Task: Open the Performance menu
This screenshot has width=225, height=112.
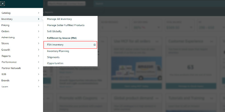Action: point(9,62)
